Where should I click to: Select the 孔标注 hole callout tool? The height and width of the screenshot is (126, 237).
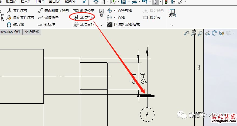tap(46, 24)
